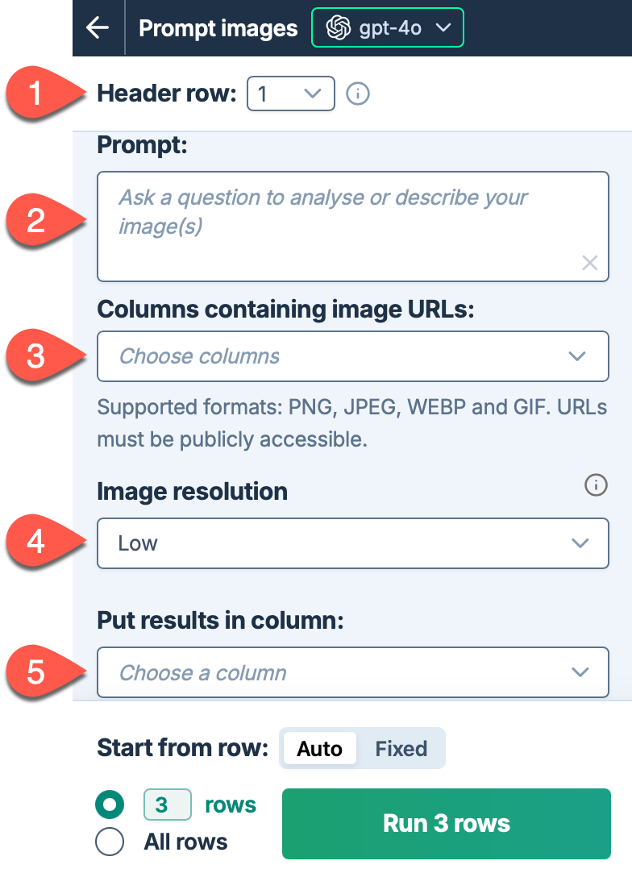Image resolution: width=632 pixels, height=869 pixels.
Task: Switch Start from row to Fixed
Action: 404,748
